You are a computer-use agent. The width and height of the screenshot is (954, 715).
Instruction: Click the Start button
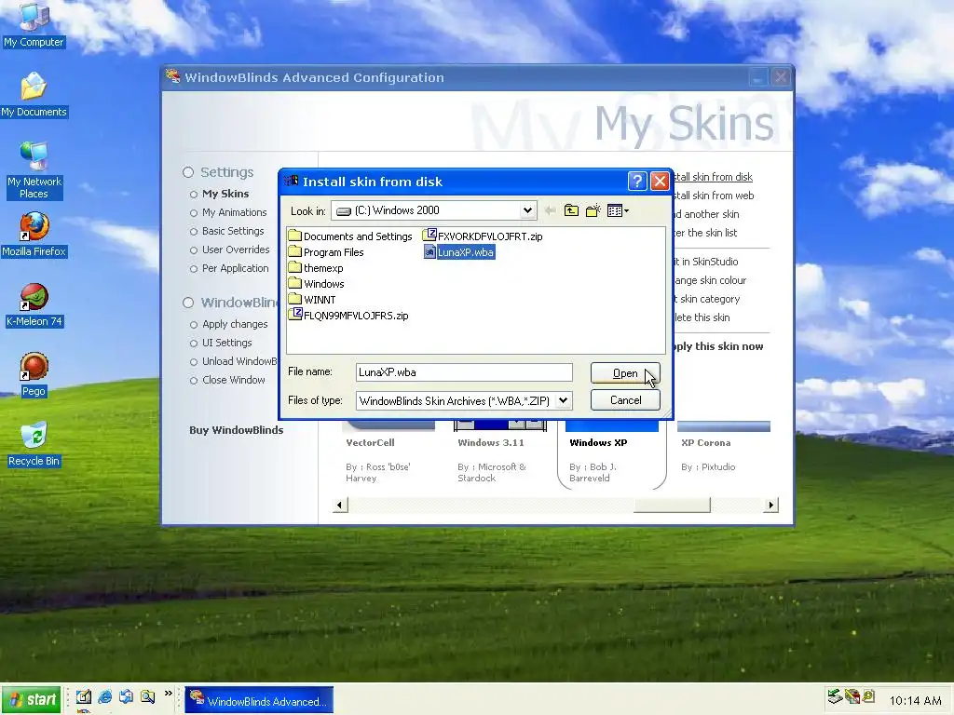[31, 700]
